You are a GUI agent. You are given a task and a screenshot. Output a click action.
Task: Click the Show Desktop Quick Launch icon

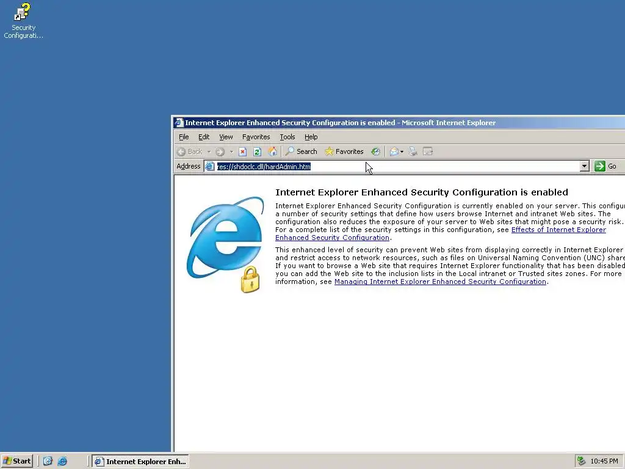(x=48, y=461)
